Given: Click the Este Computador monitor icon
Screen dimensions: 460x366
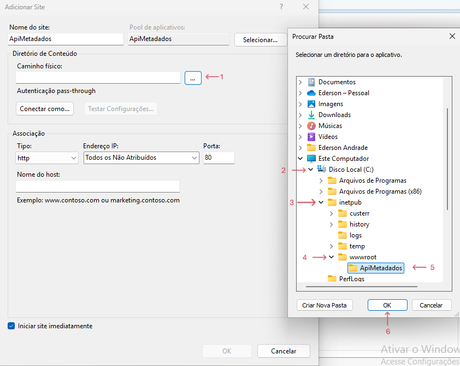Looking at the screenshot, I should (x=311, y=159).
